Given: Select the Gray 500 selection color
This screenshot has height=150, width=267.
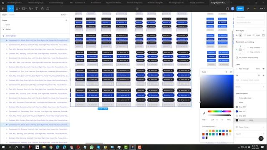Looking at the screenshot, I should pos(242,107).
